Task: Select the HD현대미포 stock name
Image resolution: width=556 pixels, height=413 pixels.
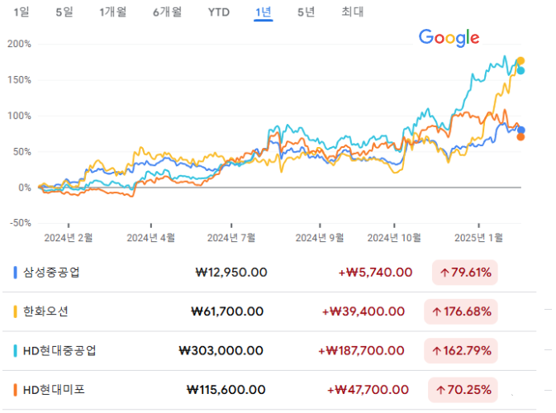Action: point(54,390)
